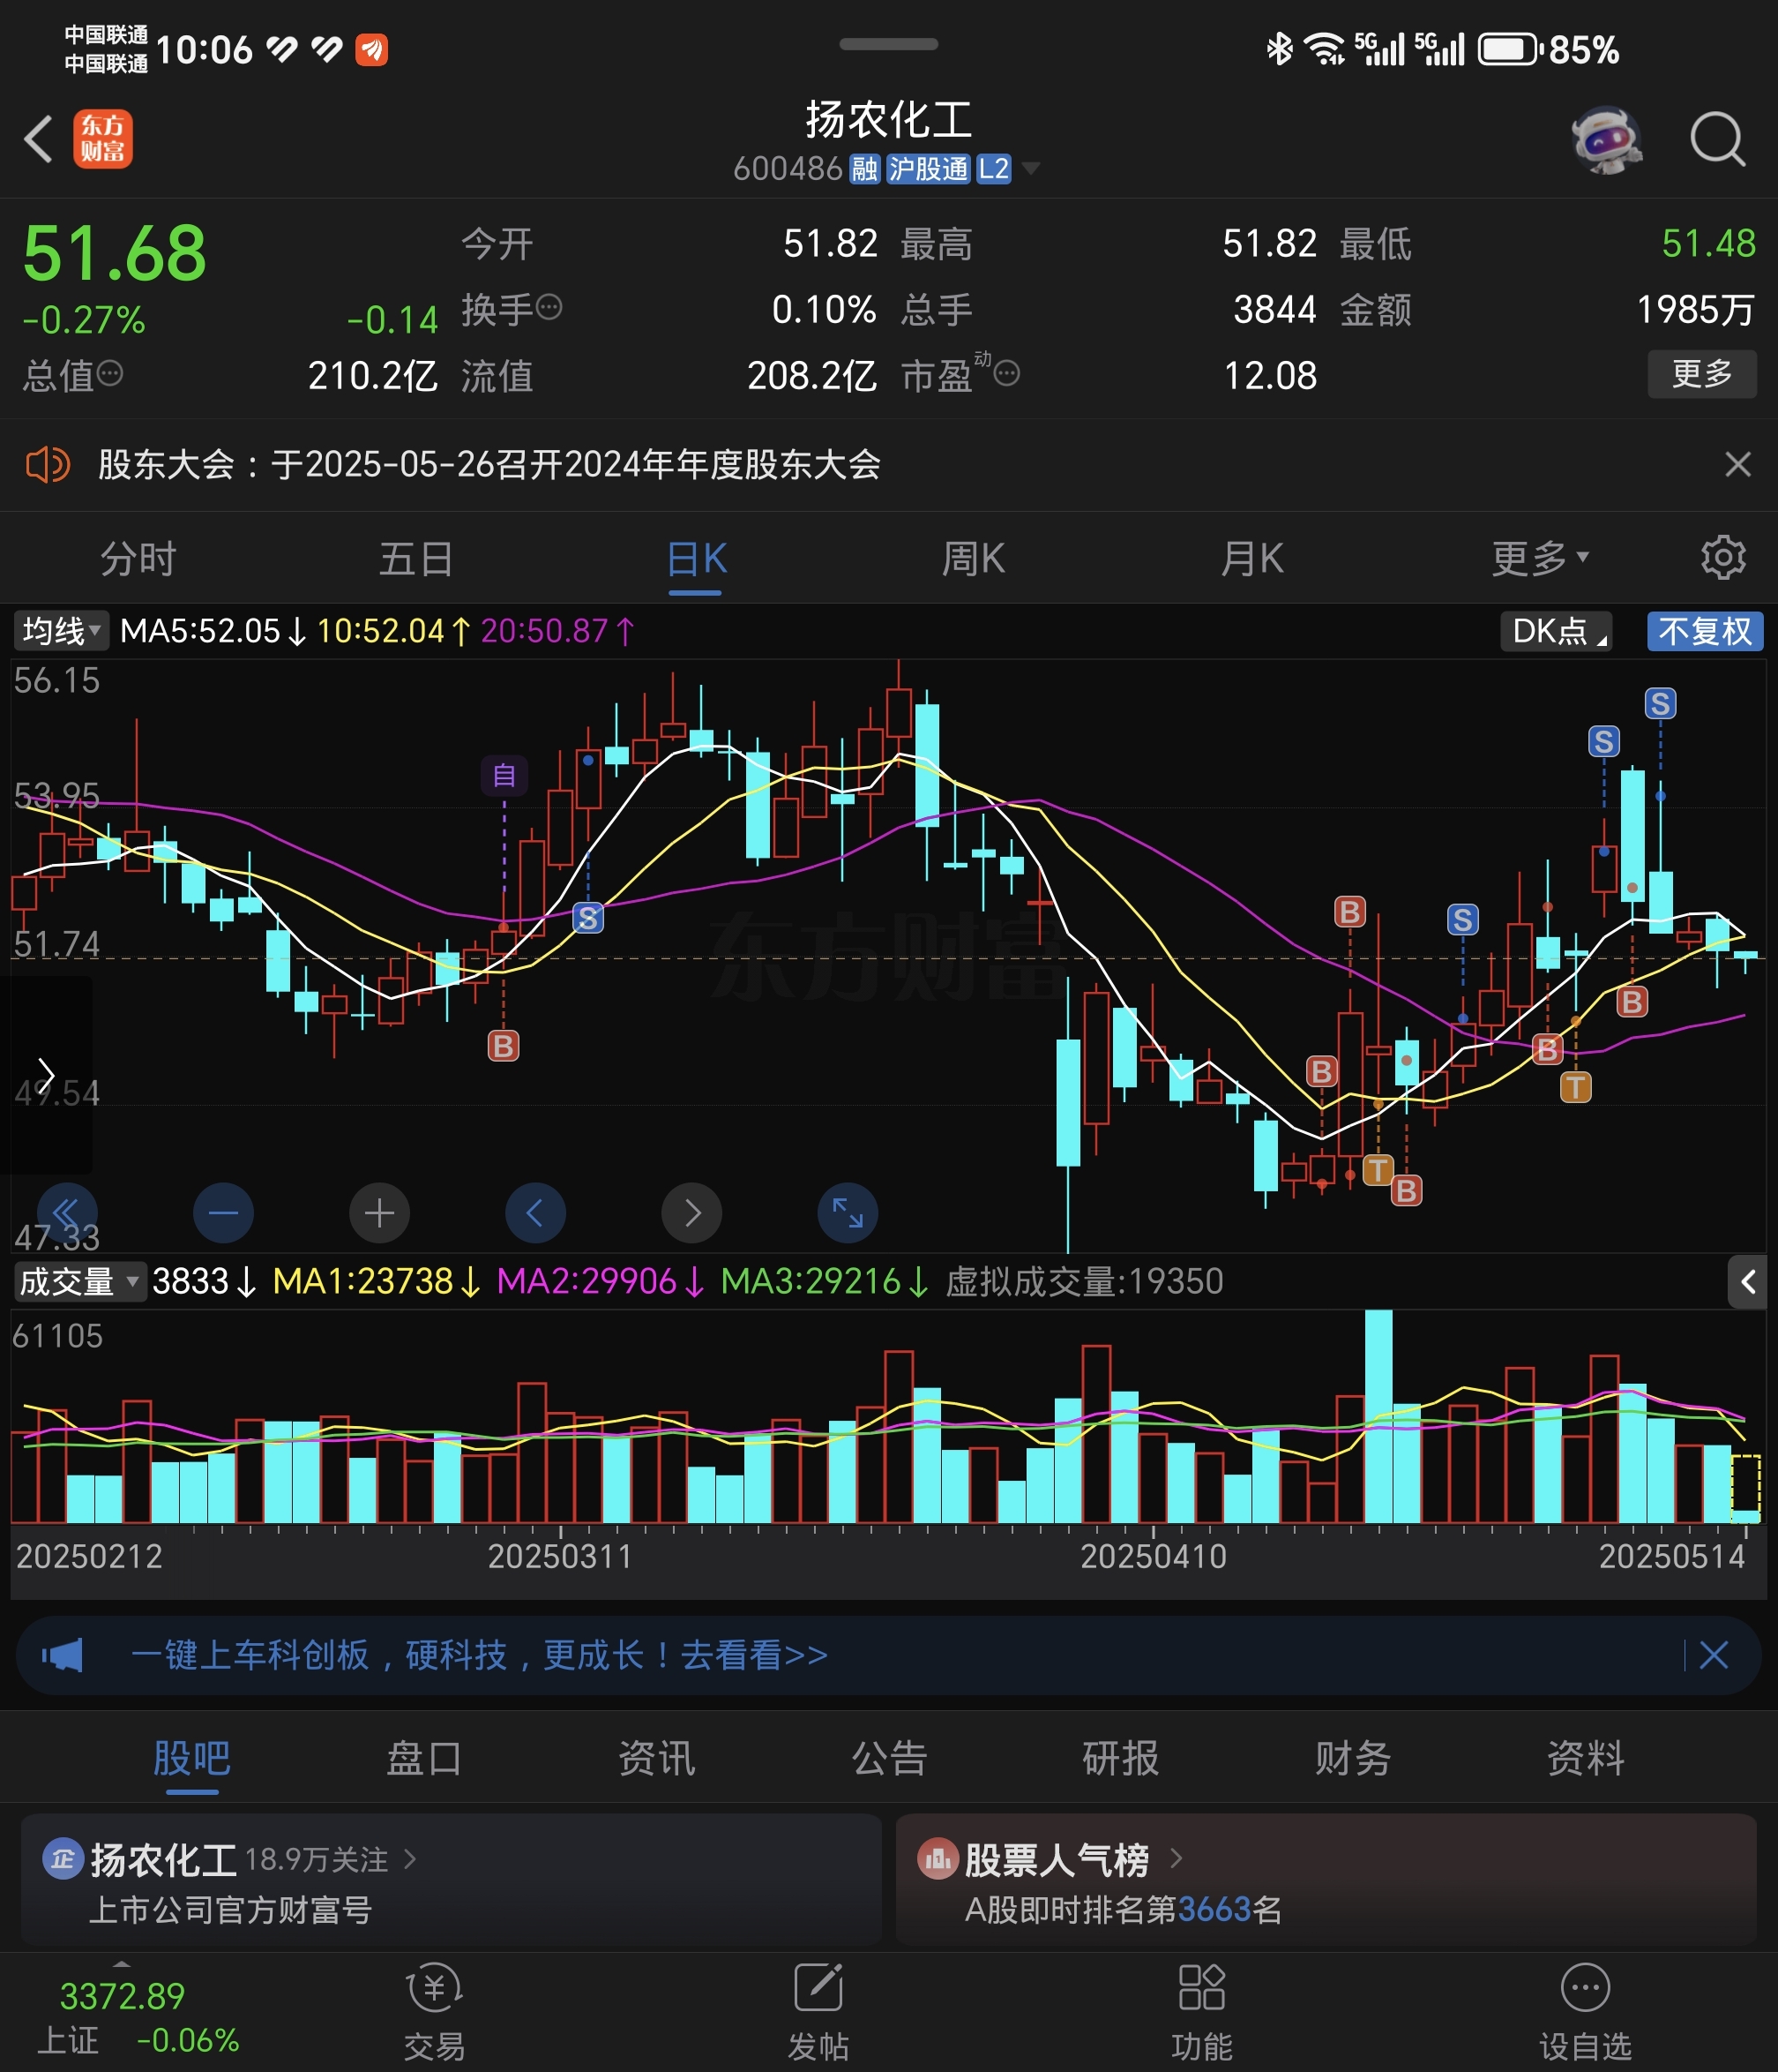Open the search magnifier icon
Viewport: 1778px width, 2072px height.
1718,139
